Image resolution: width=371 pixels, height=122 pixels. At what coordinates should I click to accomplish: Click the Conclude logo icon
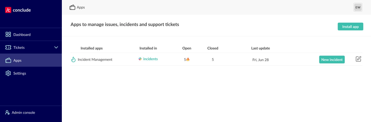[x=8, y=10]
